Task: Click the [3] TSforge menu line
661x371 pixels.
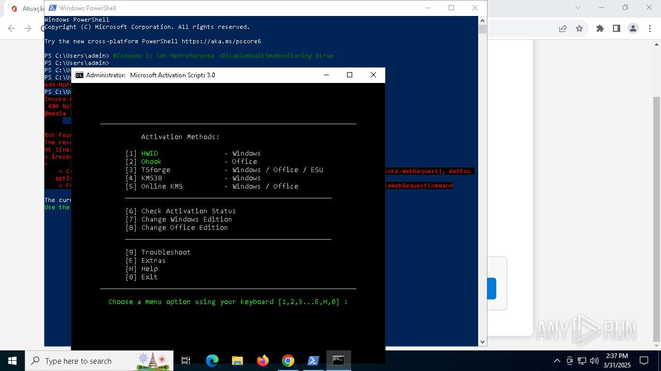Action: point(224,170)
